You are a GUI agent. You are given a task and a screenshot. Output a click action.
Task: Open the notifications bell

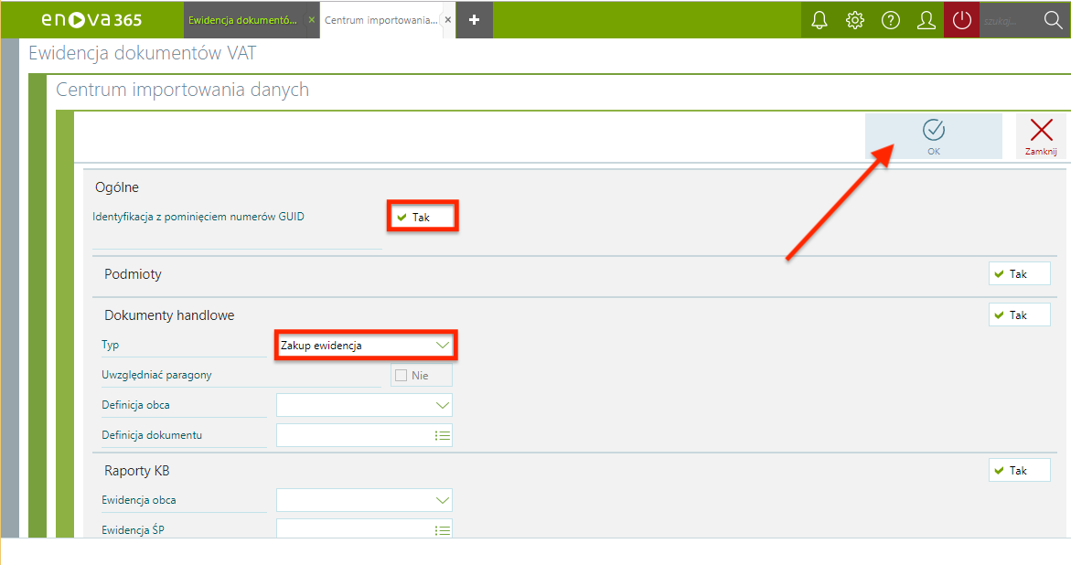tap(818, 19)
